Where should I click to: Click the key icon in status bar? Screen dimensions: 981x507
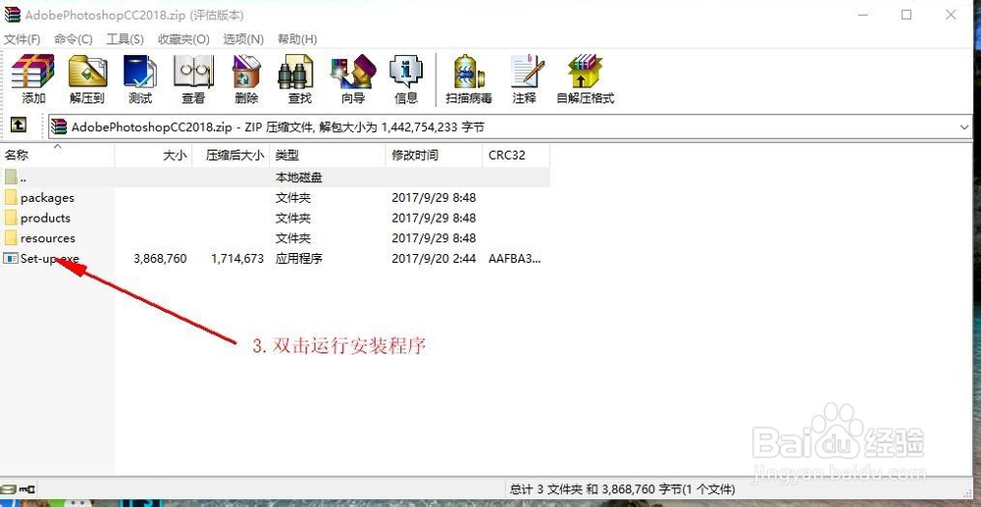pyautogui.click(x=27, y=489)
